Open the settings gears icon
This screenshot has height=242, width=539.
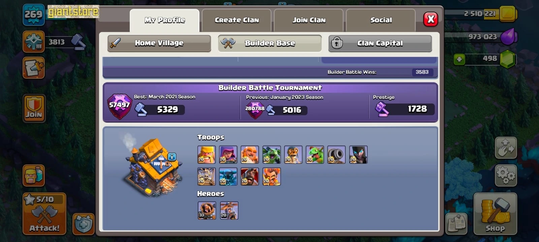(506, 175)
